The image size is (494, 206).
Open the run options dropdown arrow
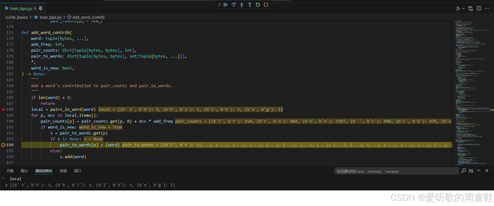click(463, 8)
